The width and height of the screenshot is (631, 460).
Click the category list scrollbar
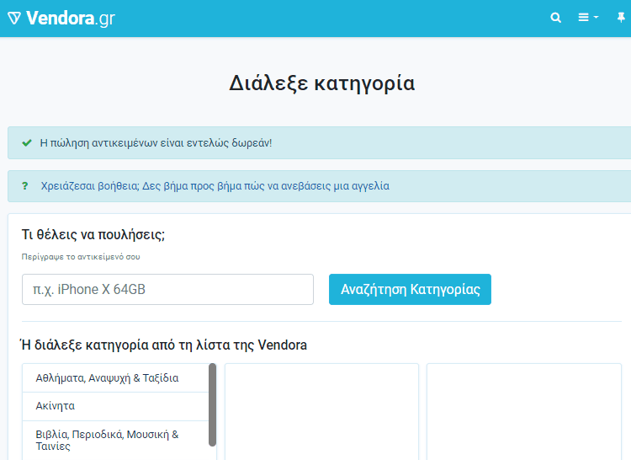point(213,404)
